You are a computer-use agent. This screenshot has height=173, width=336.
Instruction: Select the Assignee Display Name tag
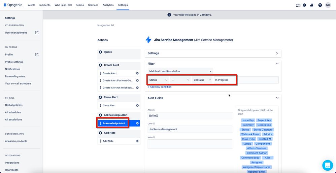point(257,167)
